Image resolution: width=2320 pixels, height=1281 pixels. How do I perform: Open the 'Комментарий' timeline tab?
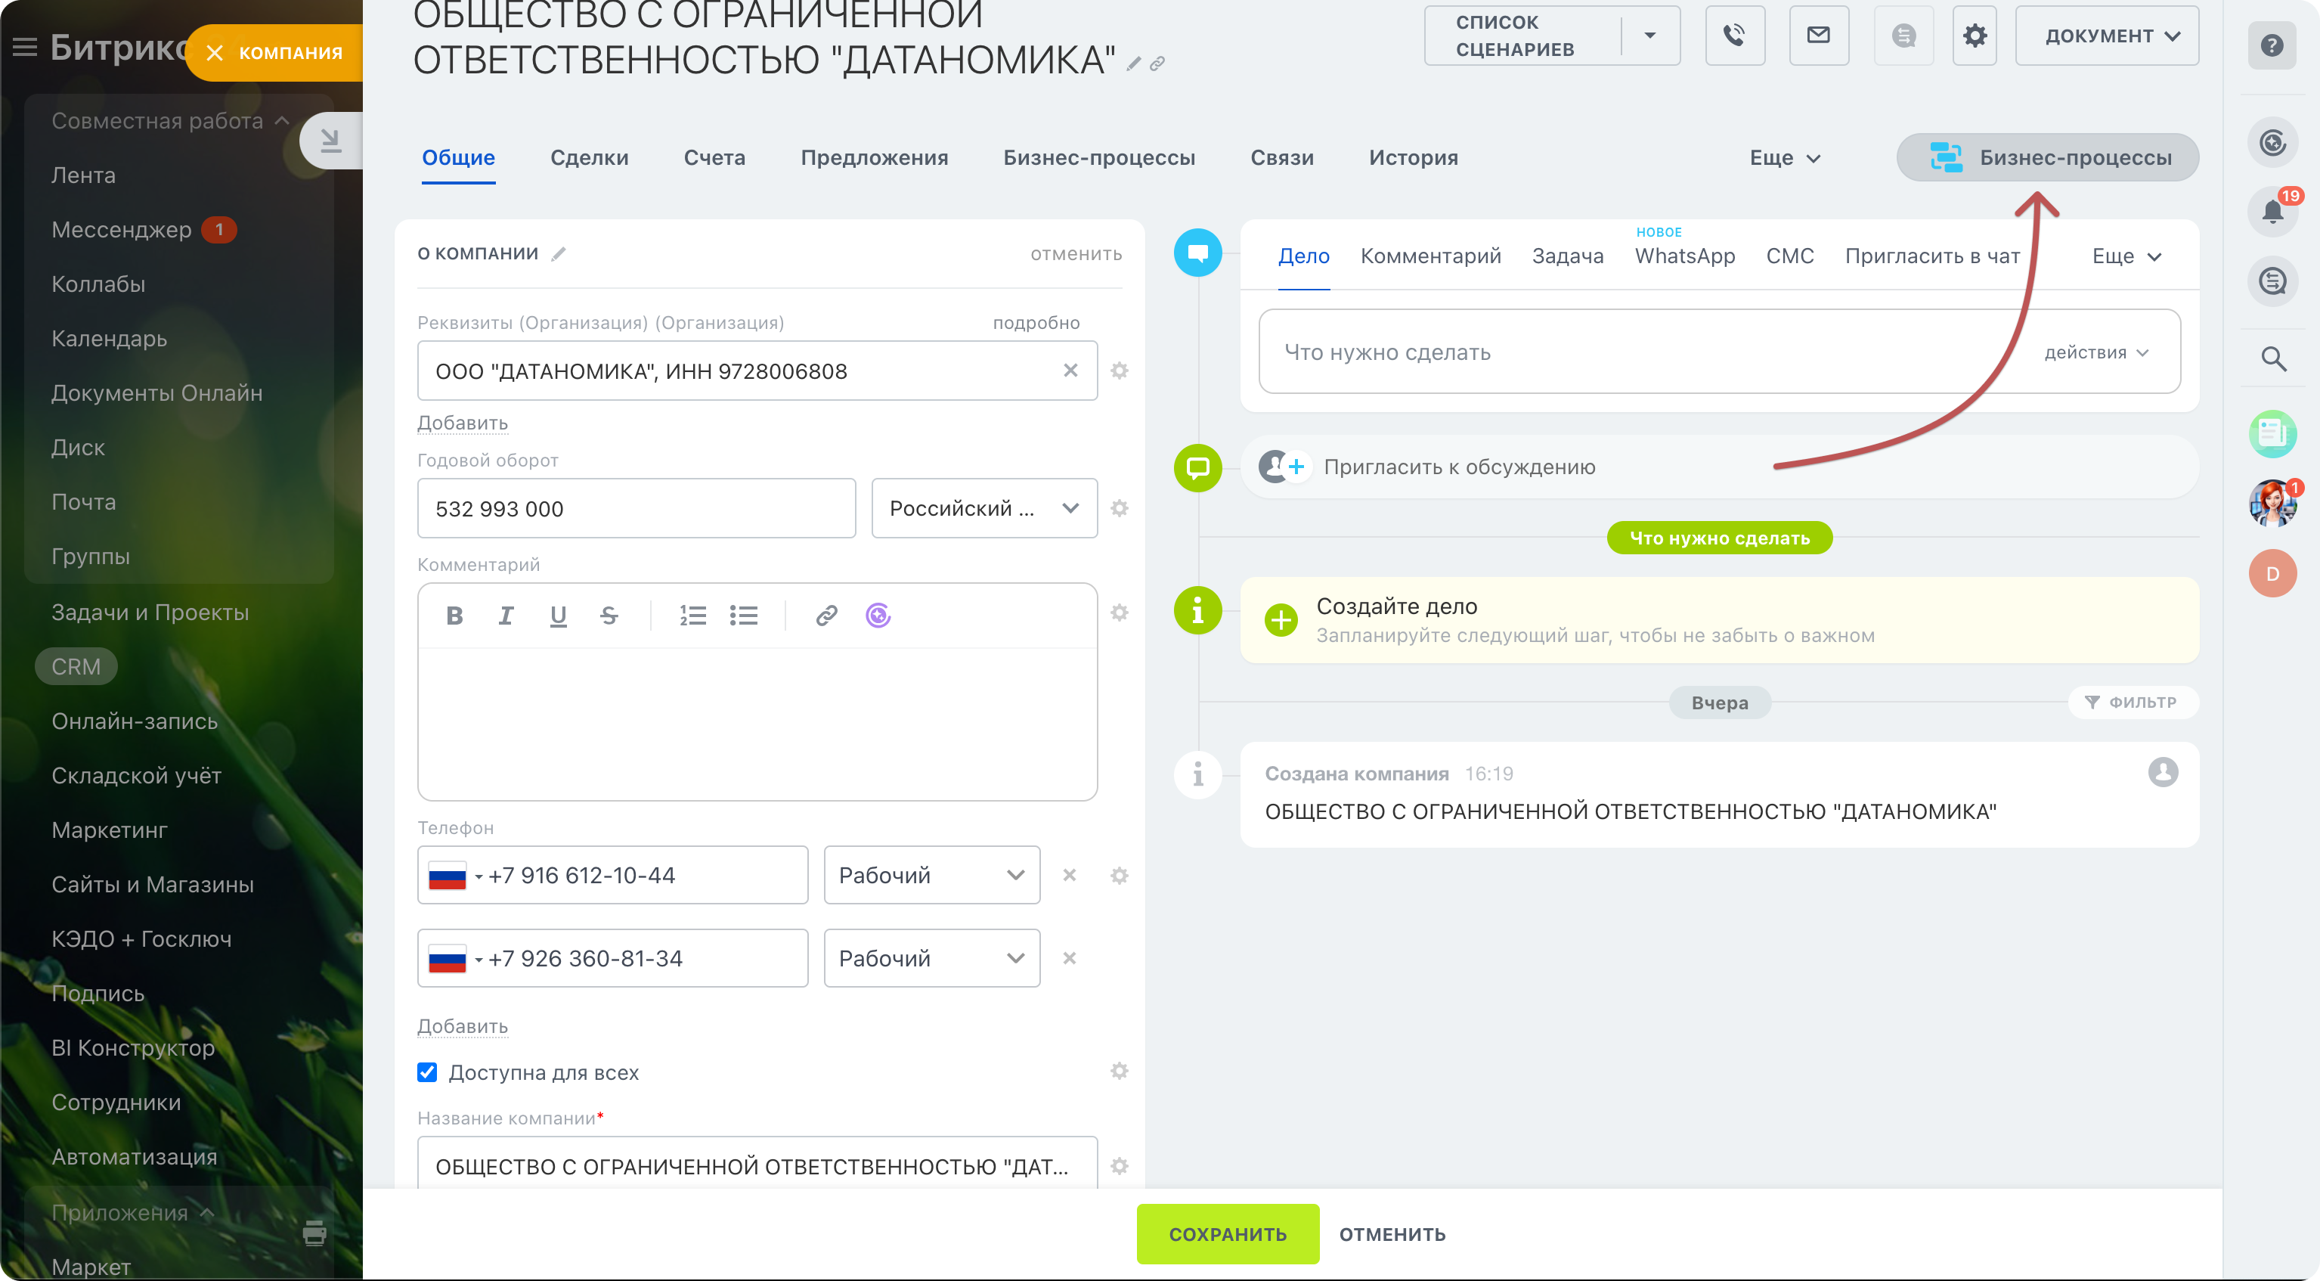click(x=1430, y=256)
